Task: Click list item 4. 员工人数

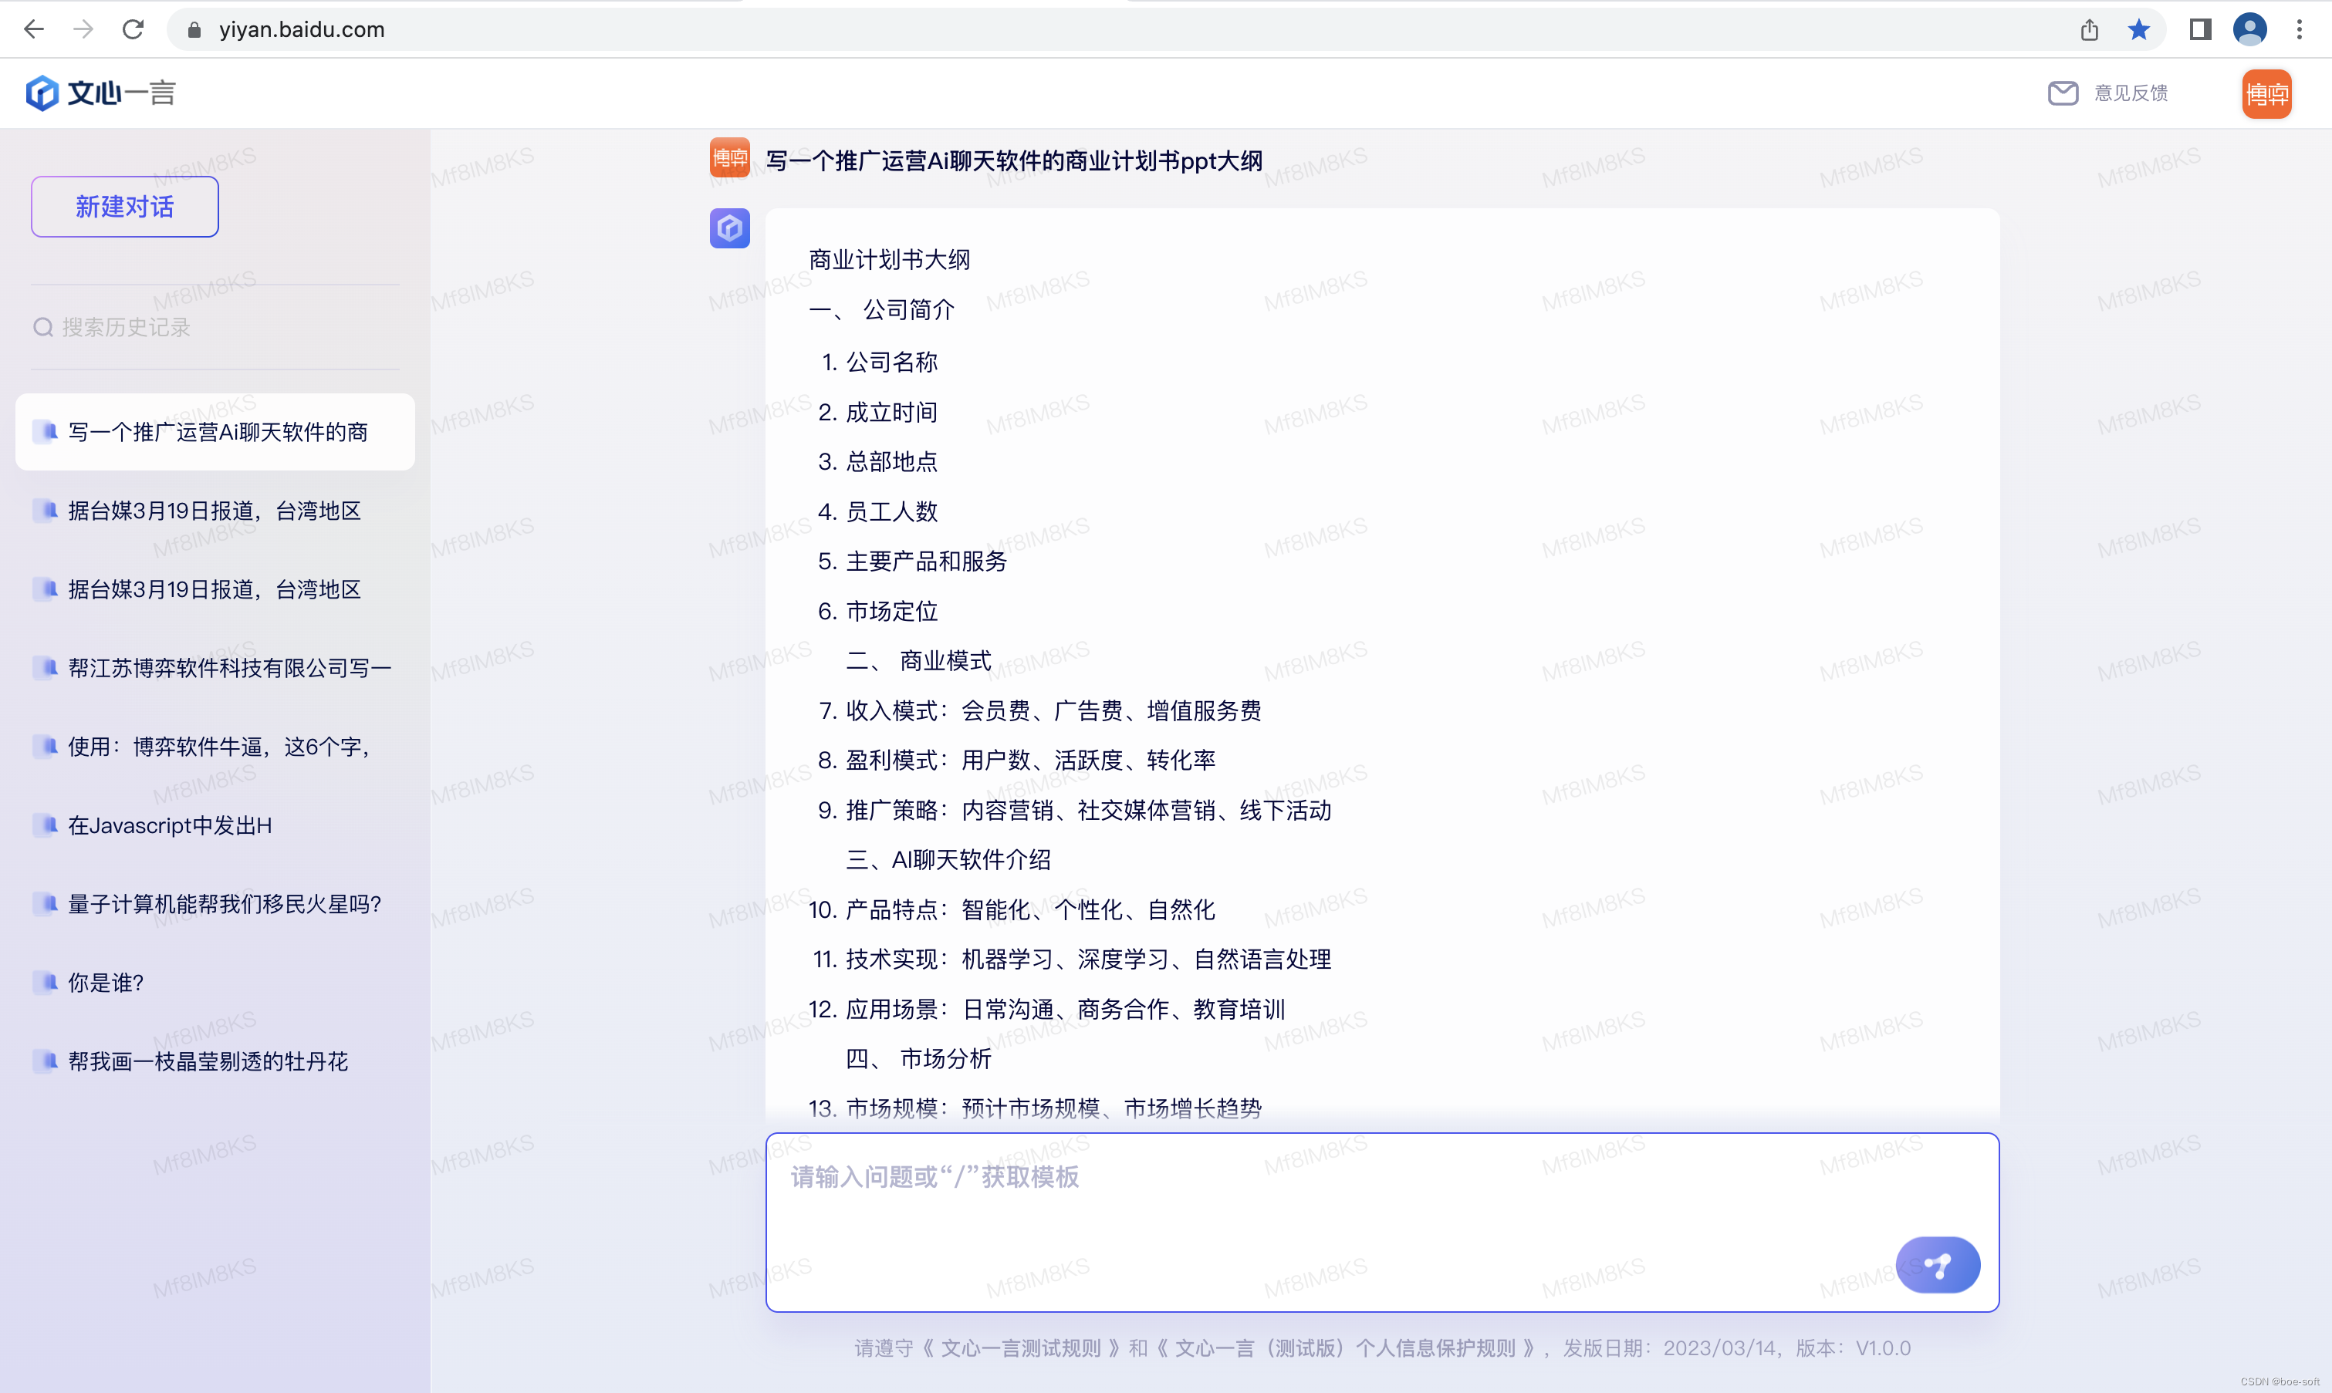Action: click(x=878, y=511)
